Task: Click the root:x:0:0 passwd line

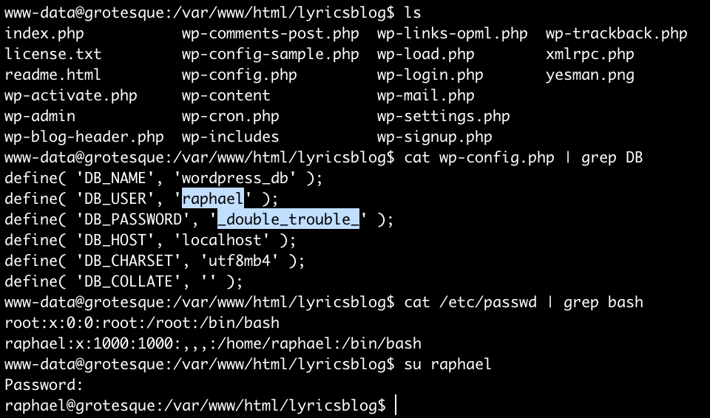Action: point(142,323)
